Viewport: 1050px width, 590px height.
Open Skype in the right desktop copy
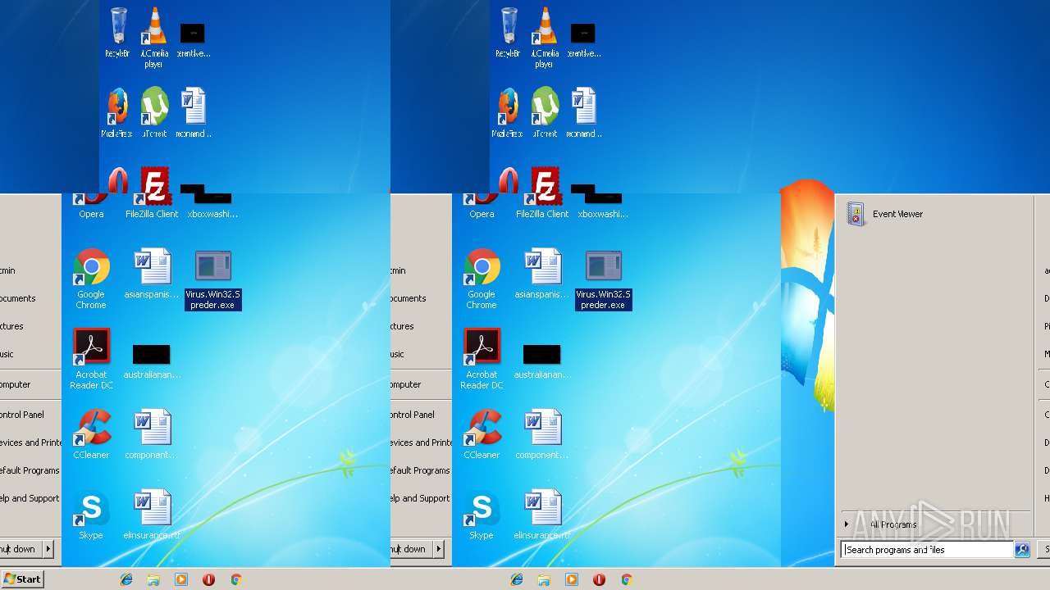482,515
